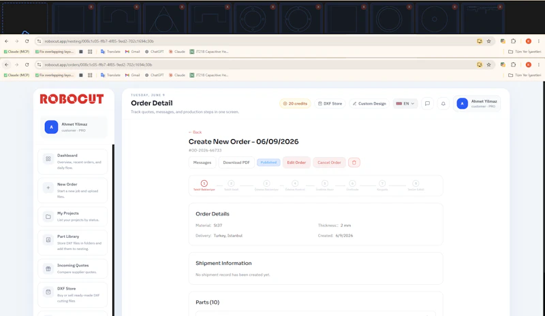Click the Cancel Order button

(329, 162)
